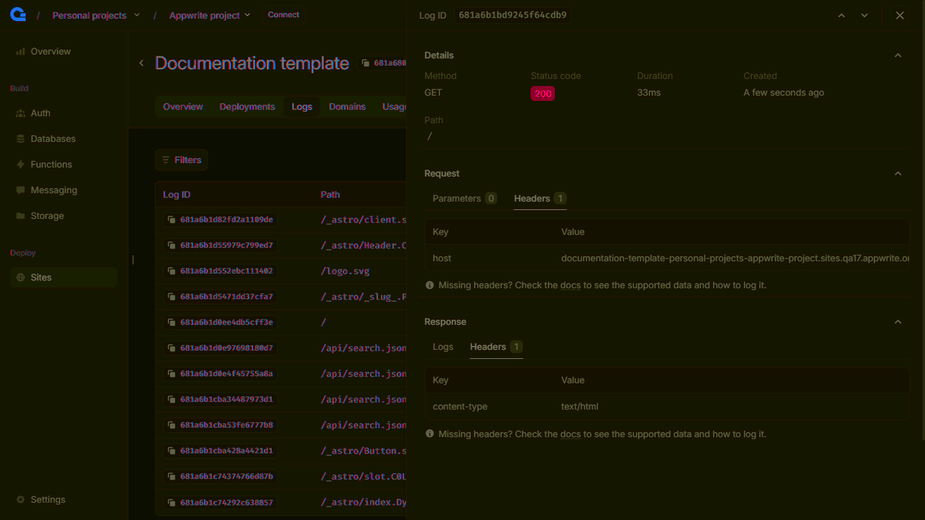
Task: Collapse the Request section
Action: pos(898,173)
